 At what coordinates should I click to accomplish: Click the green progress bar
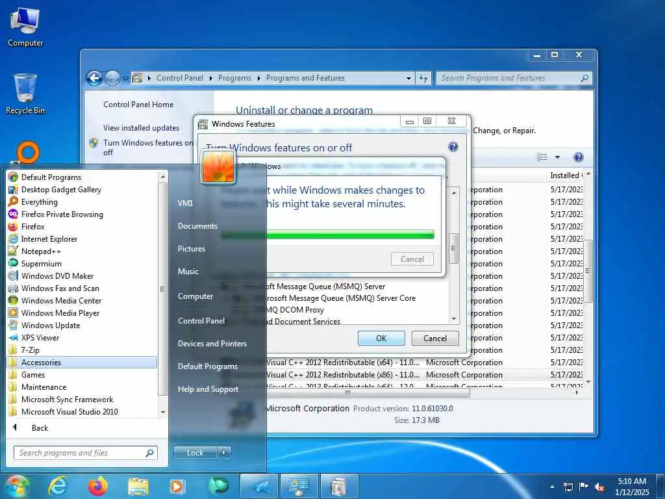(328, 235)
